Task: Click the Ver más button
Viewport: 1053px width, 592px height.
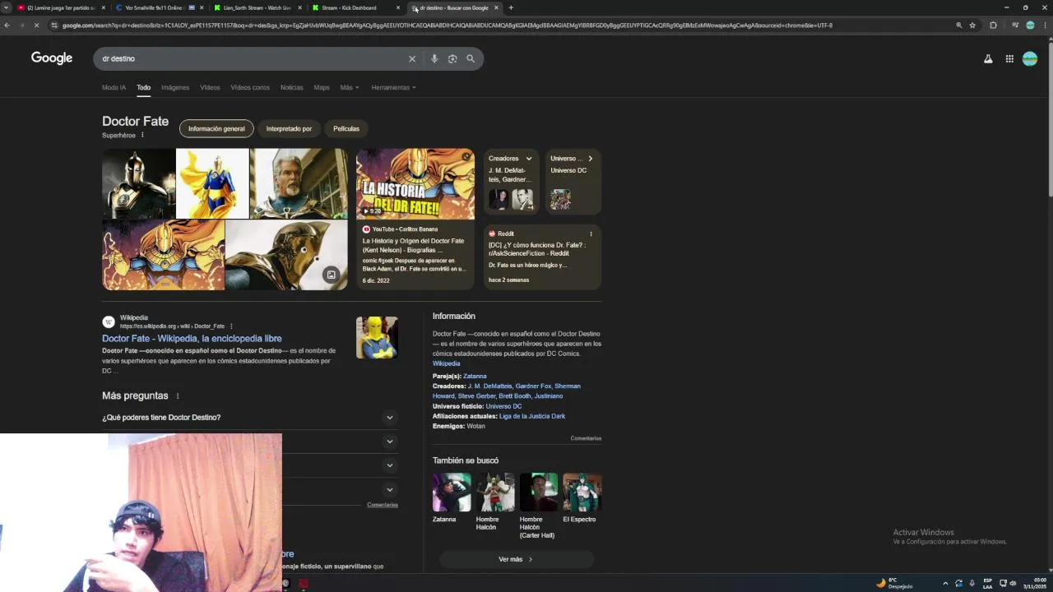Action: pyautogui.click(x=516, y=559)
